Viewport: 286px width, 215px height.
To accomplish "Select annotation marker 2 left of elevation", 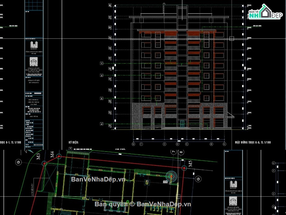I will (x=102, y=75).
